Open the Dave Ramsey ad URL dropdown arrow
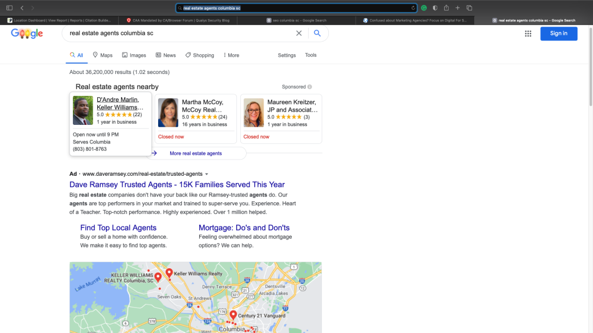 click(x=207, y=174)
